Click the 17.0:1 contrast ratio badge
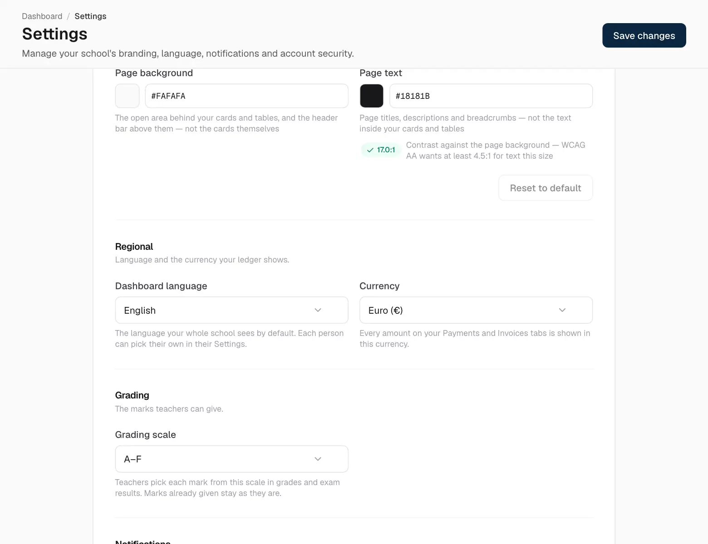Image resolution: width=708 pixels, height=544 pixels. 381,150
